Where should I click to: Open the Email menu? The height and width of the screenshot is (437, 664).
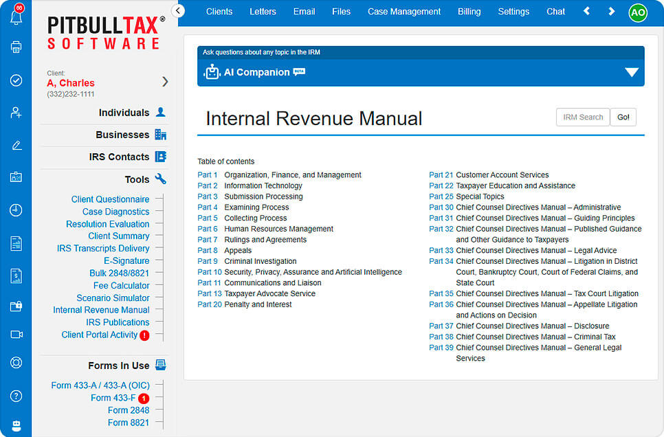coord(304,12)
